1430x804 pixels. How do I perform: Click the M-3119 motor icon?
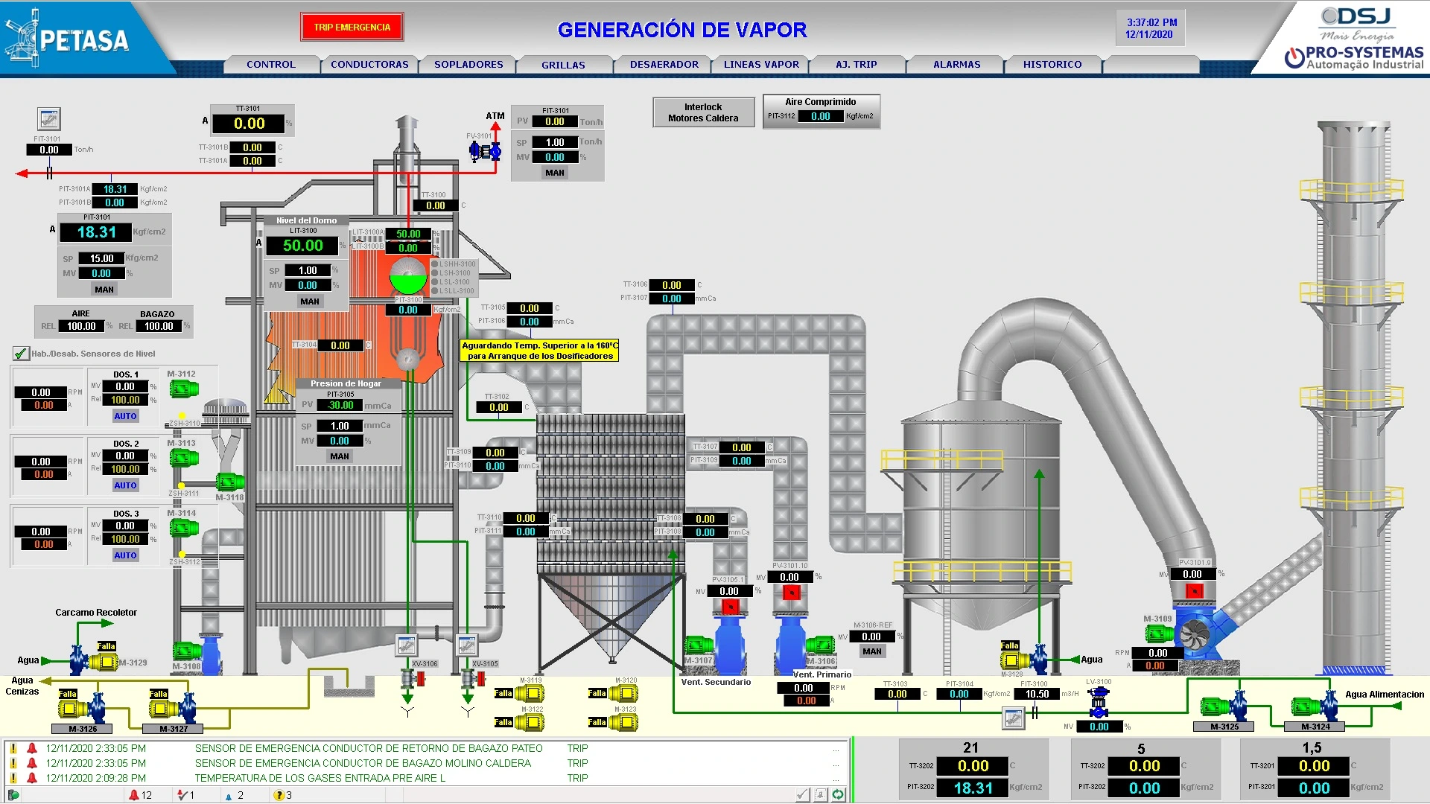530,694
